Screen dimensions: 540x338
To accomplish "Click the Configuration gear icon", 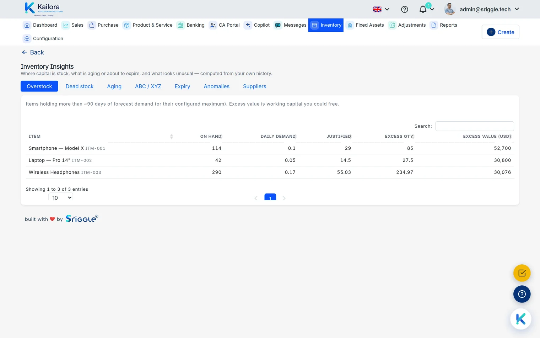I will [27, 39].
